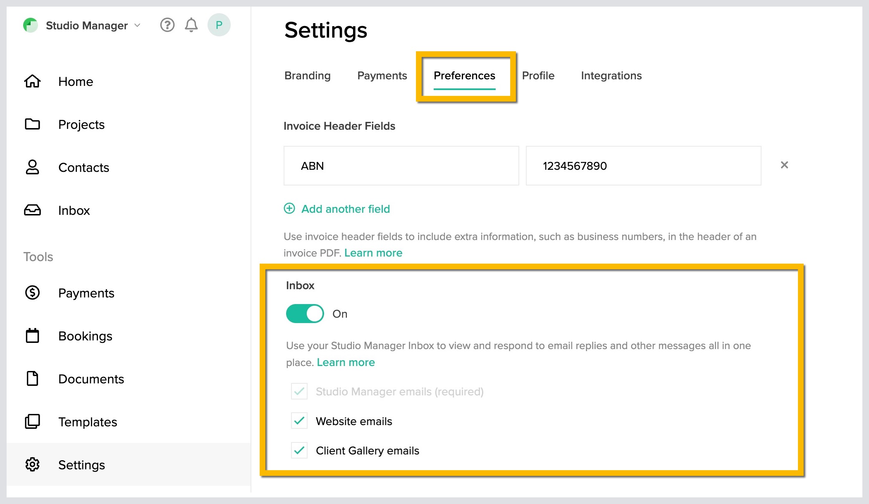The height and width of the screenshot is (504, 869).
Task: Expand the Studio Manager dropdown chevron
Action: pyautogui.click(x=138, y=26)
